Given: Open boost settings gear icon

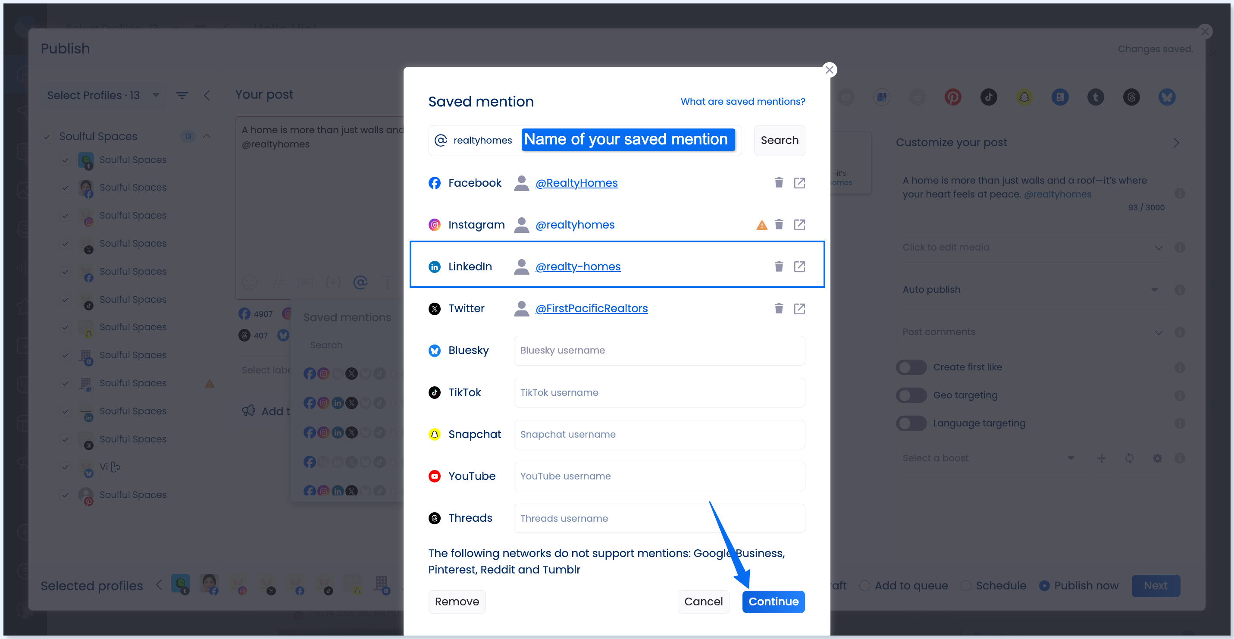Looking at the screenshot, I should [1157, 458].
